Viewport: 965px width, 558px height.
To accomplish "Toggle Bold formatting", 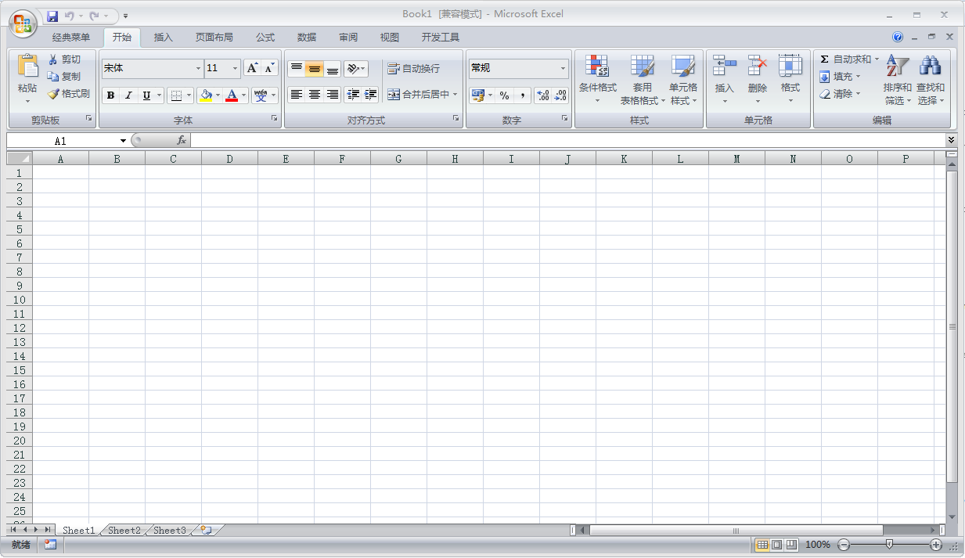I will tap(110, 95).
